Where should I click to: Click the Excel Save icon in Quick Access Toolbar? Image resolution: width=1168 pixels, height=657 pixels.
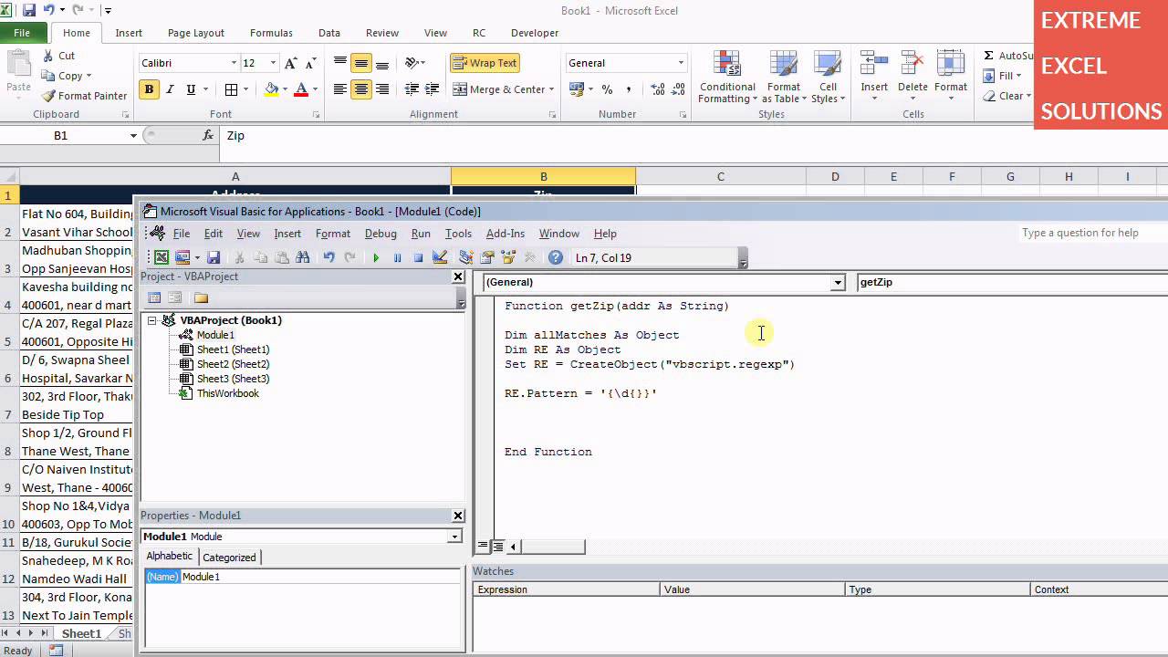(29, 10)
